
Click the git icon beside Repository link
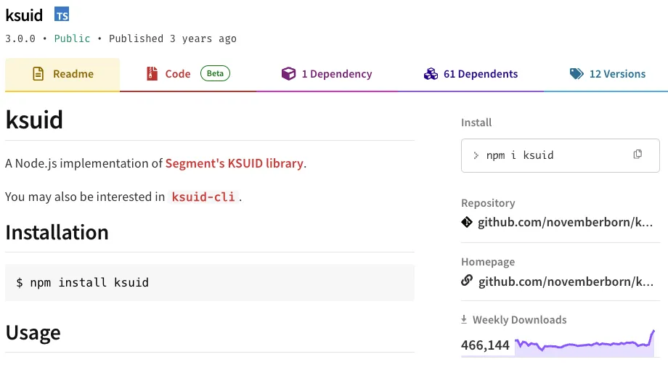pos(467,222)
